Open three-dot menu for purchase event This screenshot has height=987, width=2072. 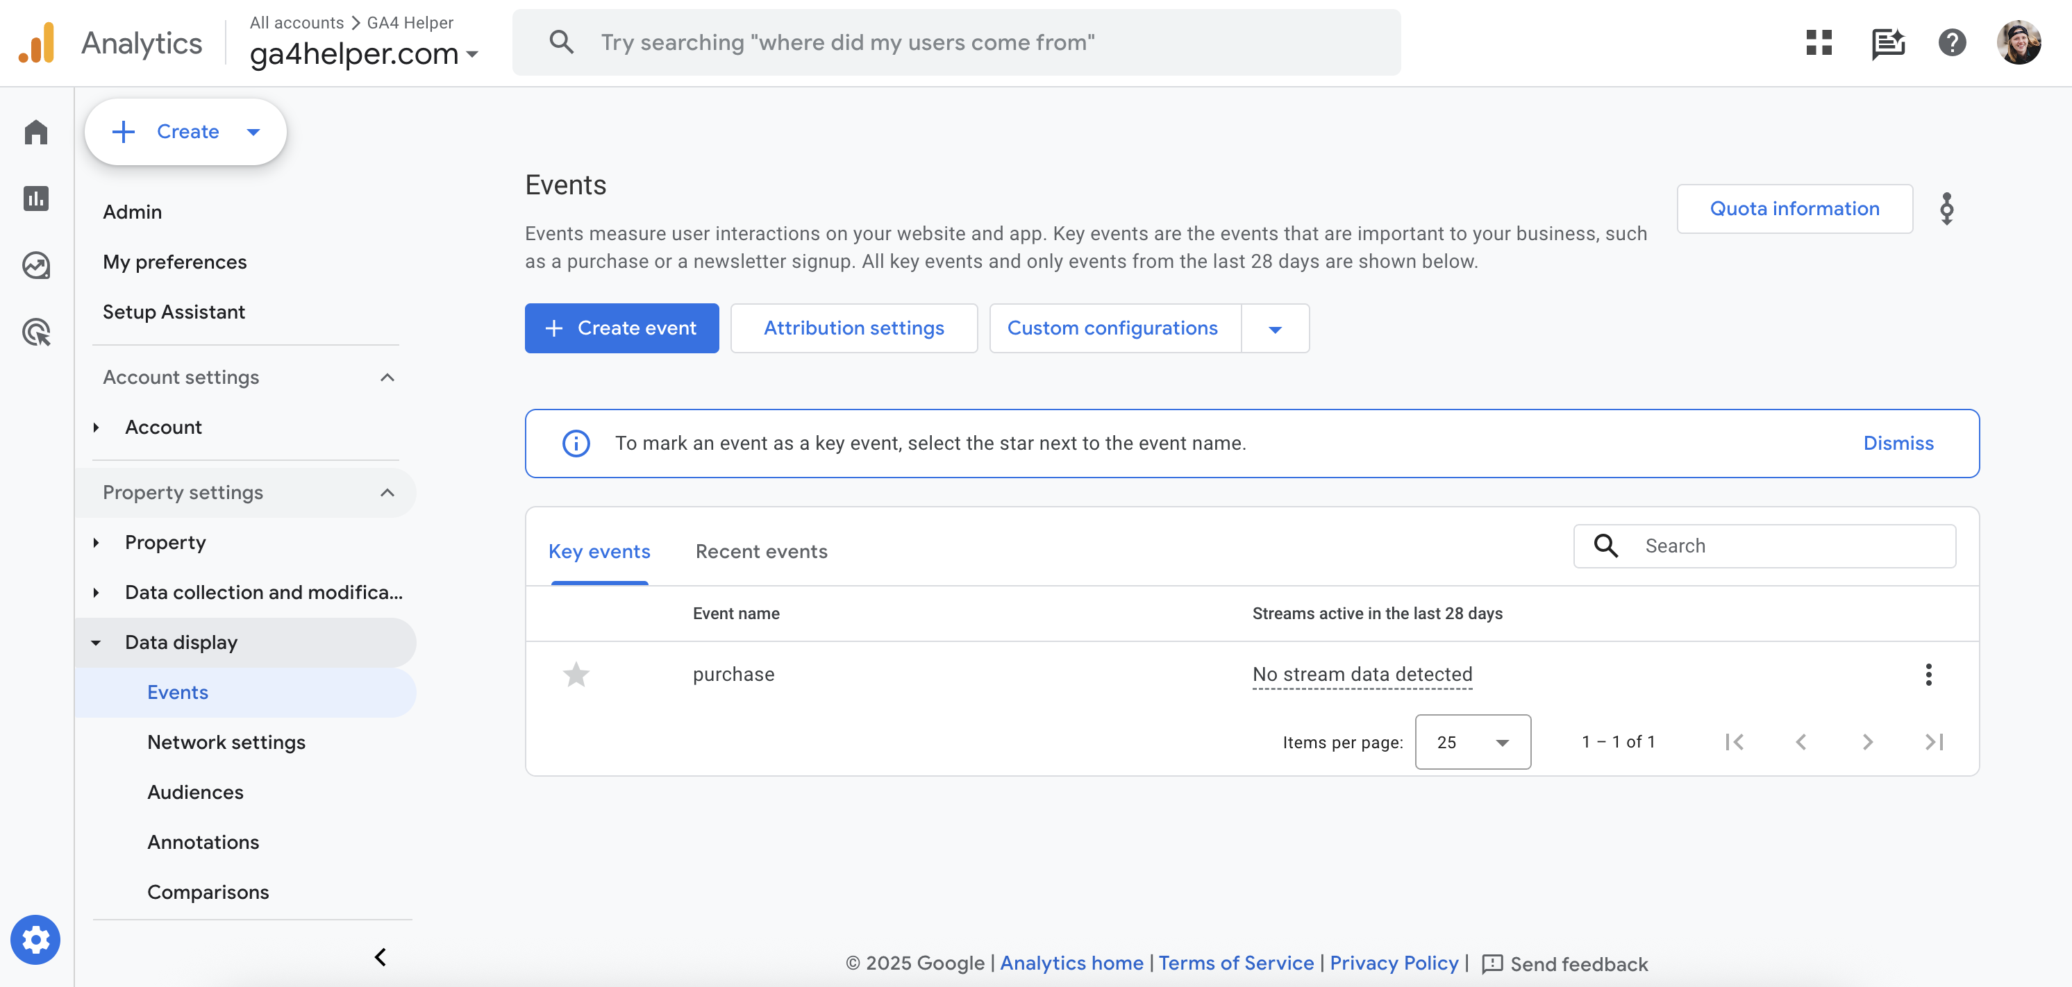[x=1928, y=675]
